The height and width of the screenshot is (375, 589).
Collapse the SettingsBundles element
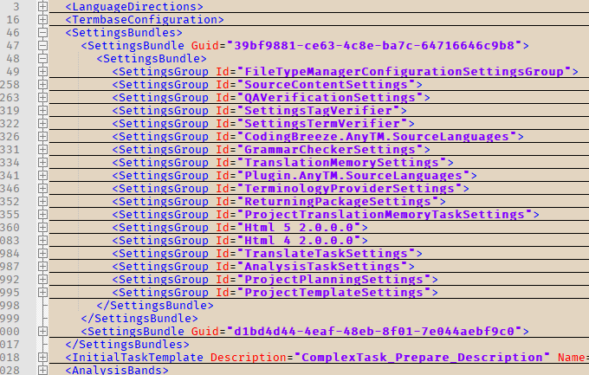point(43,32)
